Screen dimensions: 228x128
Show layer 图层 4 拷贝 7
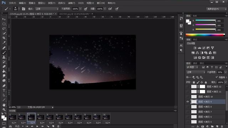coord(188,112)
